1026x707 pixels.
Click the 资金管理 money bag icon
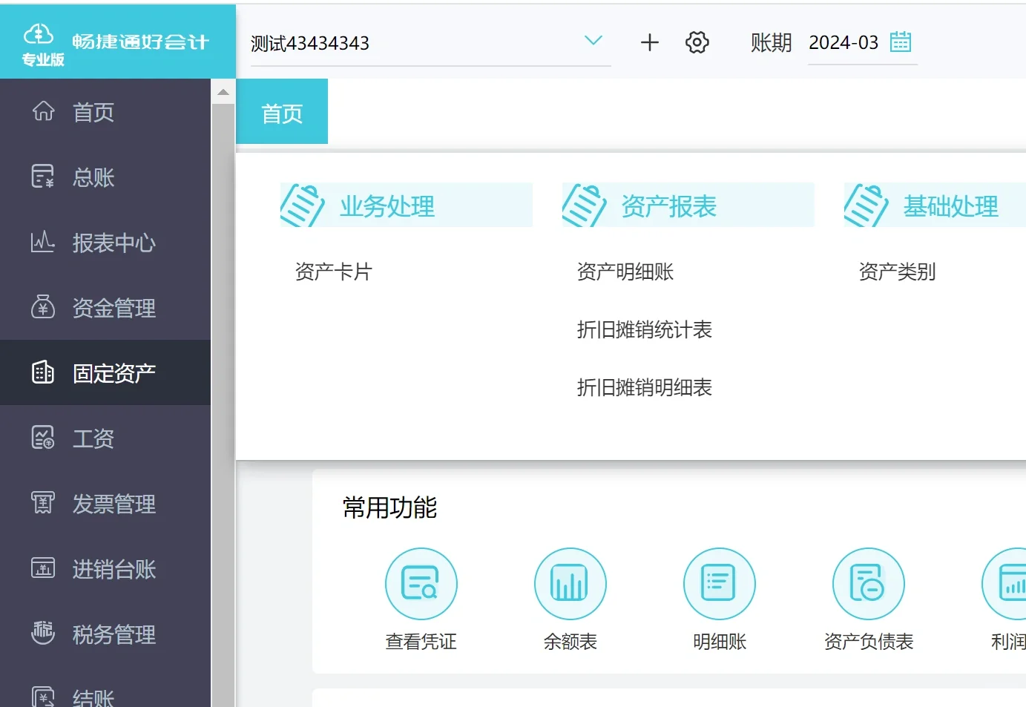coord(43,307)
